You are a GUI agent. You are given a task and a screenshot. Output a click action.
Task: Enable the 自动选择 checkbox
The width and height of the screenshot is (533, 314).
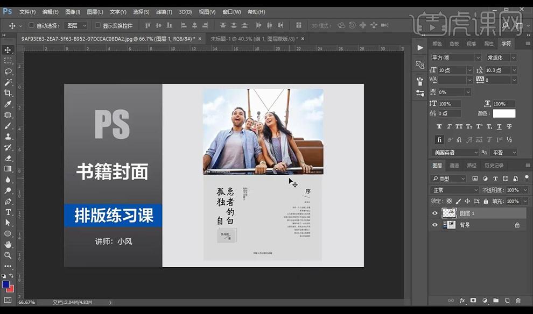click(31, 25)
